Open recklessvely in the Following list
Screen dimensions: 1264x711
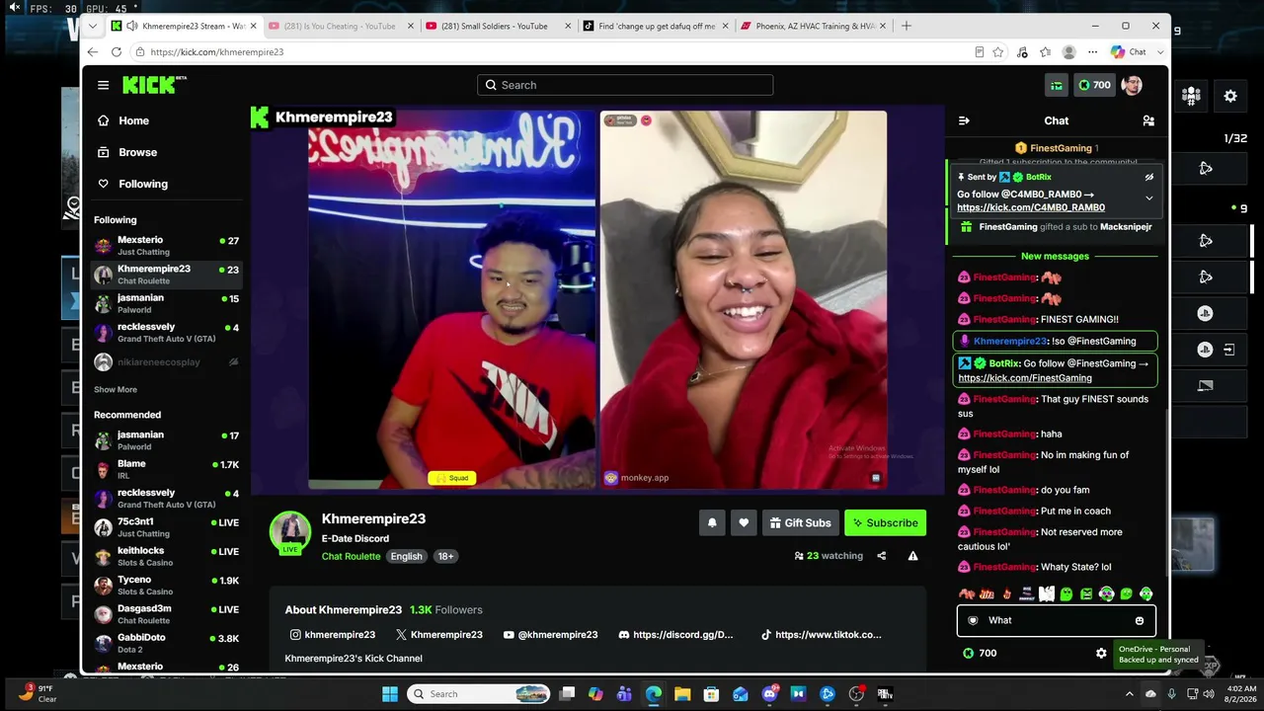point(166,333)
